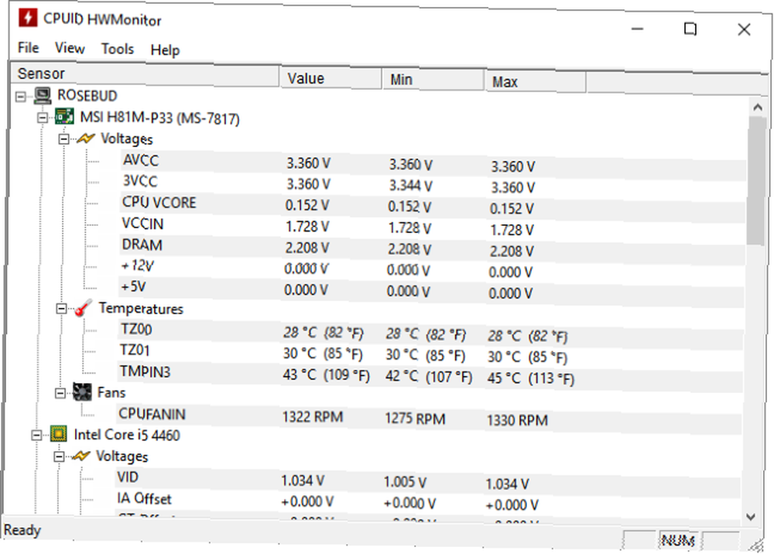Select the Temperatures group label
Screen dimensions: 774x554
tap(141, 308)
